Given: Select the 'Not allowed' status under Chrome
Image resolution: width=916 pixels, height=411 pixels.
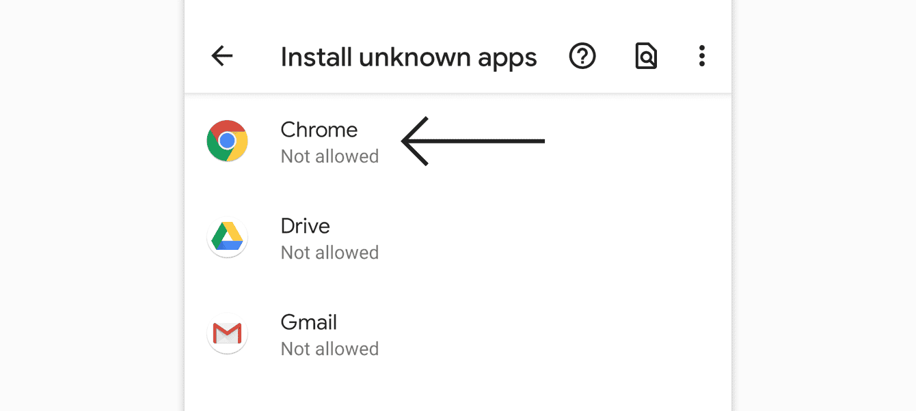Looking at the screenshot, I should (329, 156).
